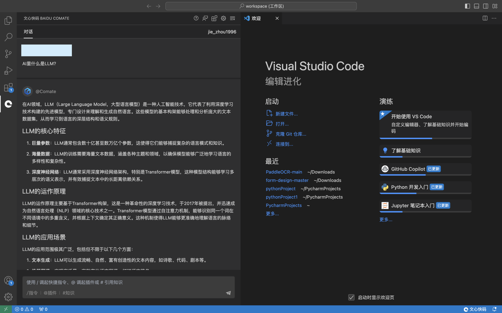Toggle the bottom panel visibility
Screen dimensions: 502x313
pos(477,6)
